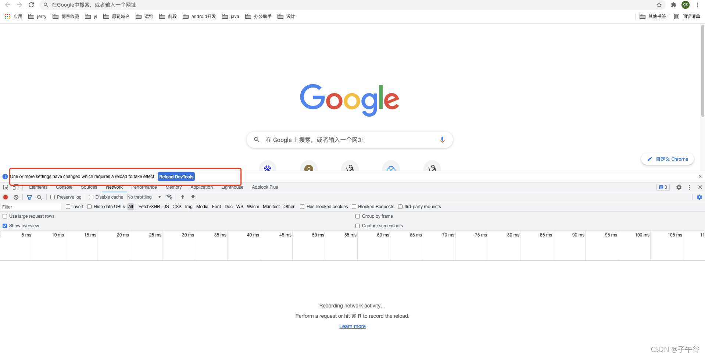Filter requests by Fetch/XHR

[x=149, y=207]
